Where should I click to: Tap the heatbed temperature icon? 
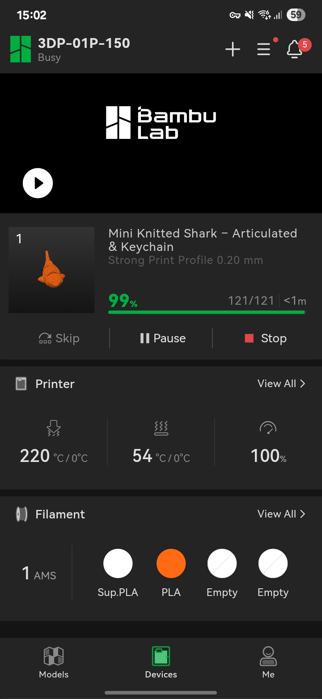161,428
